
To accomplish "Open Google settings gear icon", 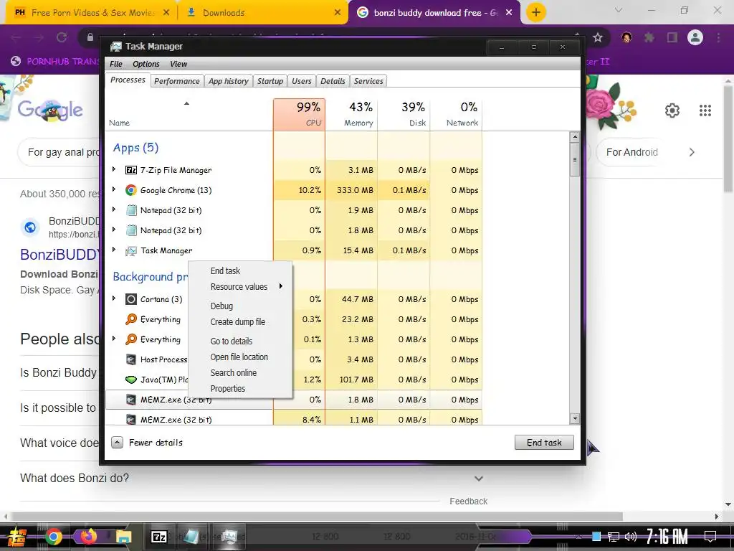I will 672,110.
